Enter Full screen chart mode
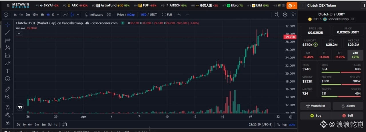The width and height of the screenshot is (366, 132). (x=167, y=15)
